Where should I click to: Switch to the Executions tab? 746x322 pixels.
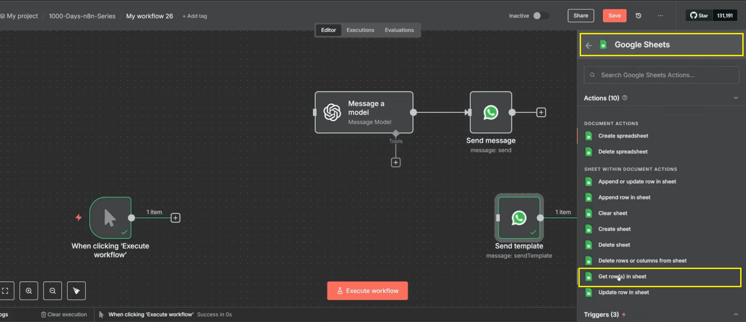click(360, 30)
